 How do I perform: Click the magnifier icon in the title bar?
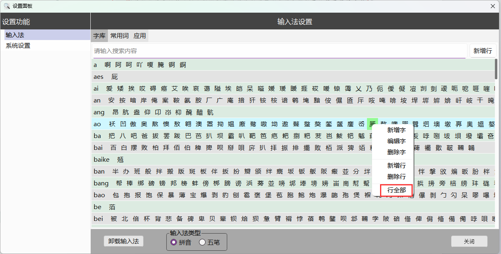pyautogui.click(x=7, y=6)
